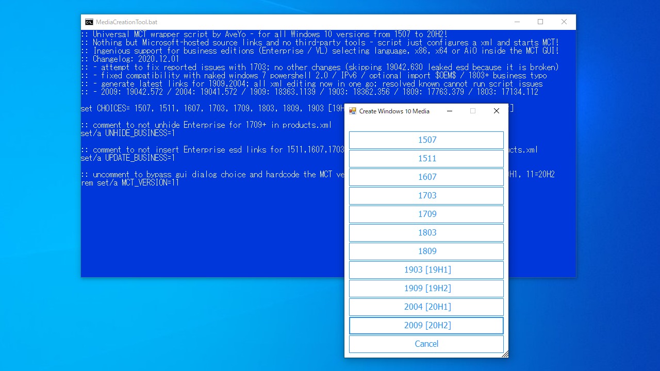Click line 'fixed compatibility with naked windows 7'
This screenshot has width=660, height=371.
coord(313,75)
